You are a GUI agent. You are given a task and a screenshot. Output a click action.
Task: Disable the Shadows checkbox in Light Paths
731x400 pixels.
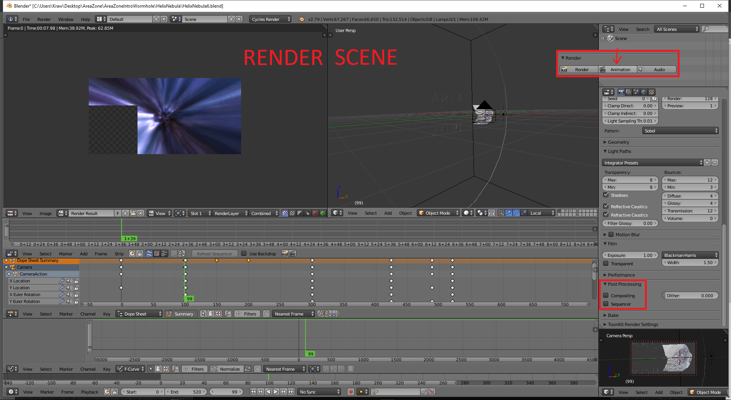pyautogui.click(x=606, y=195)
